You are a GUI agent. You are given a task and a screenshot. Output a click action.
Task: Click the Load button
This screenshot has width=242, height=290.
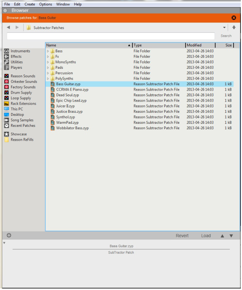206,236
